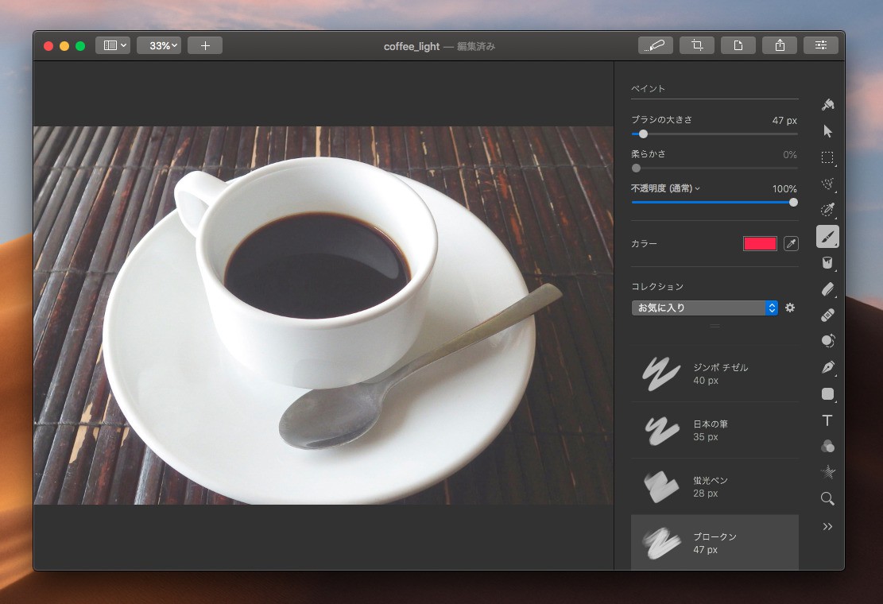Viewport: 883px width, 604px height.
Task: Select the Arrange (arrow) tool
Action: click(827, 131)
